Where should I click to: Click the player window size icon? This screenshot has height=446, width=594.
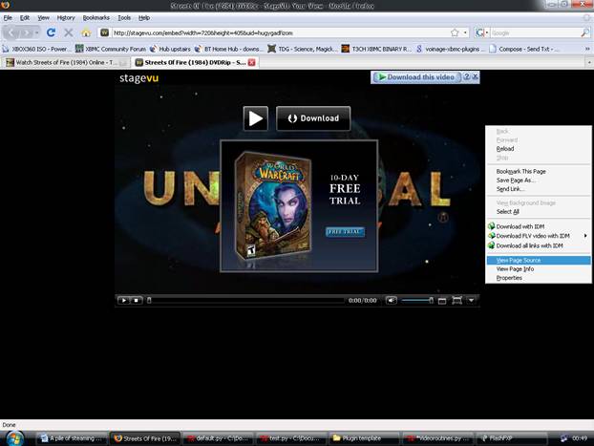[442, 301]
